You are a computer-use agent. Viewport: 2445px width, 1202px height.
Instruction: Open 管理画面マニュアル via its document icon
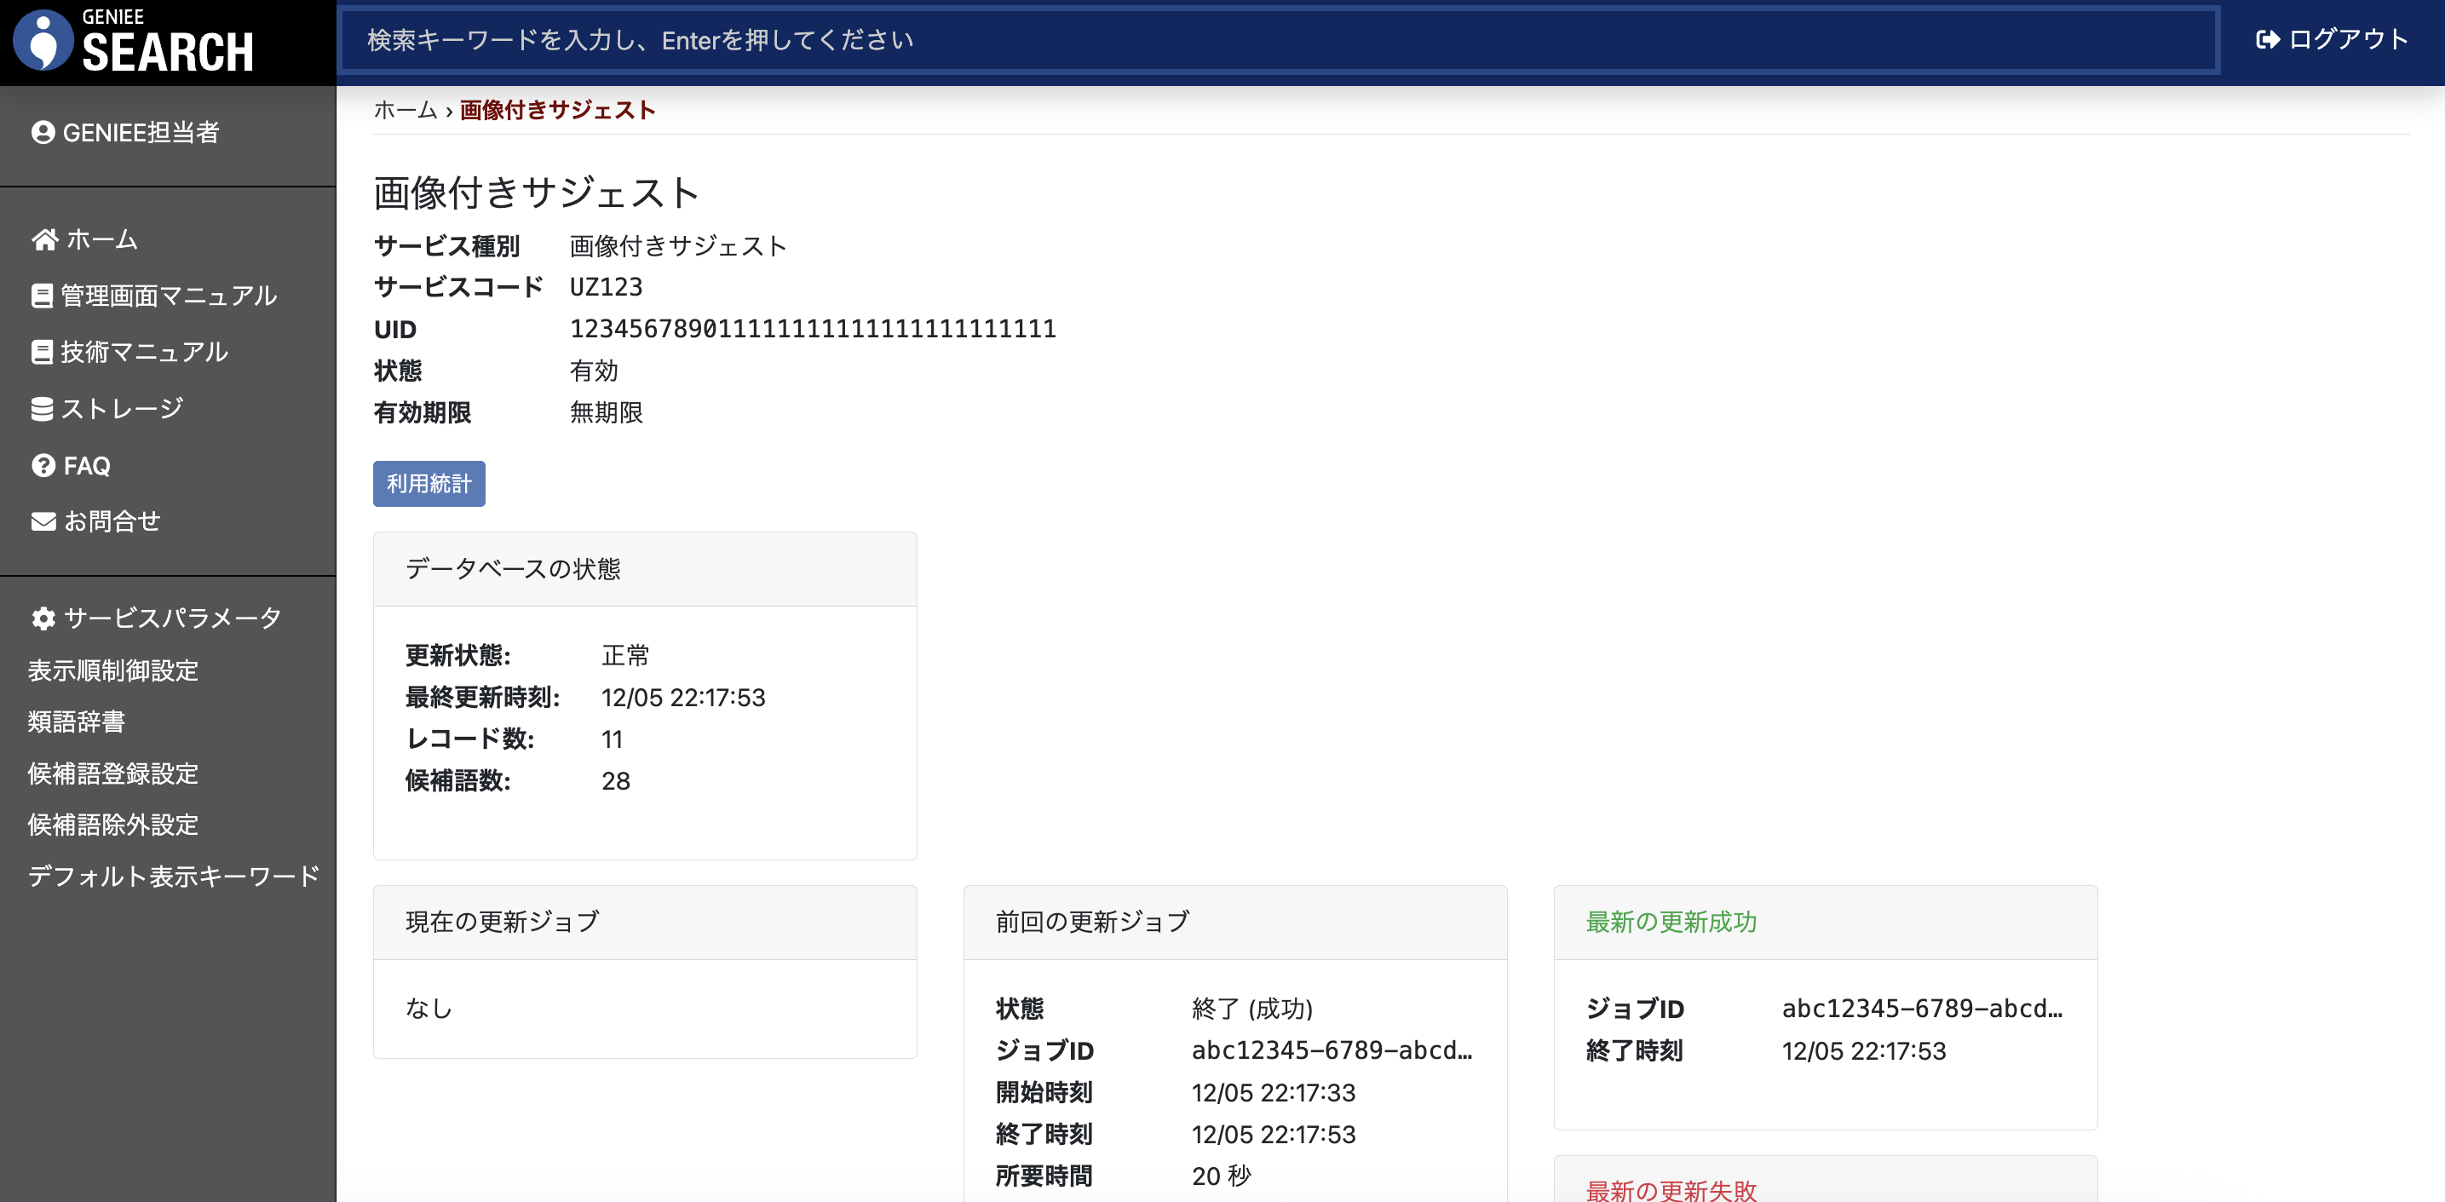pyautogui.click(x=42, y=296)
